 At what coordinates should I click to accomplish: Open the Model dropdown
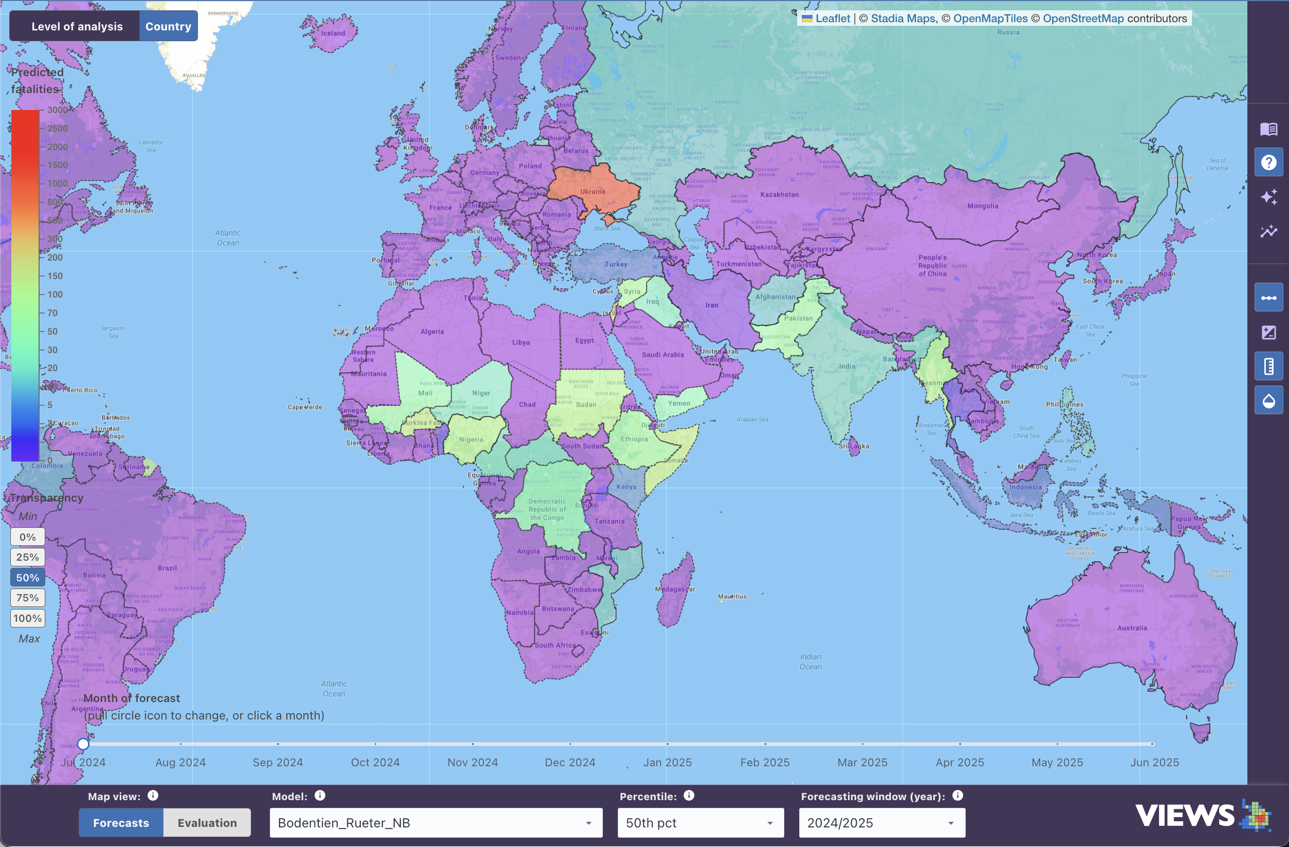coord(436,823)
